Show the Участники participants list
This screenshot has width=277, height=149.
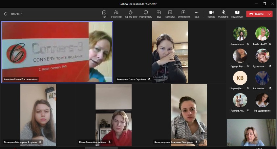116,14
